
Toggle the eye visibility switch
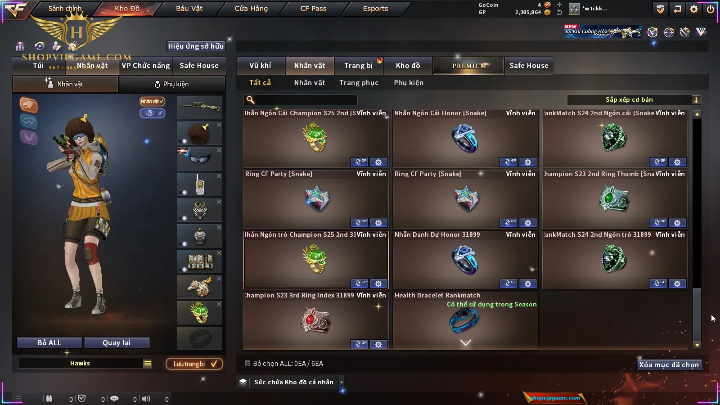tap(153, 113)
